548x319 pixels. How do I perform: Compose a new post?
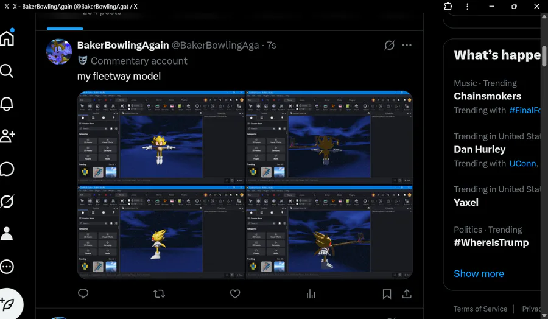[x=9, y=304]
